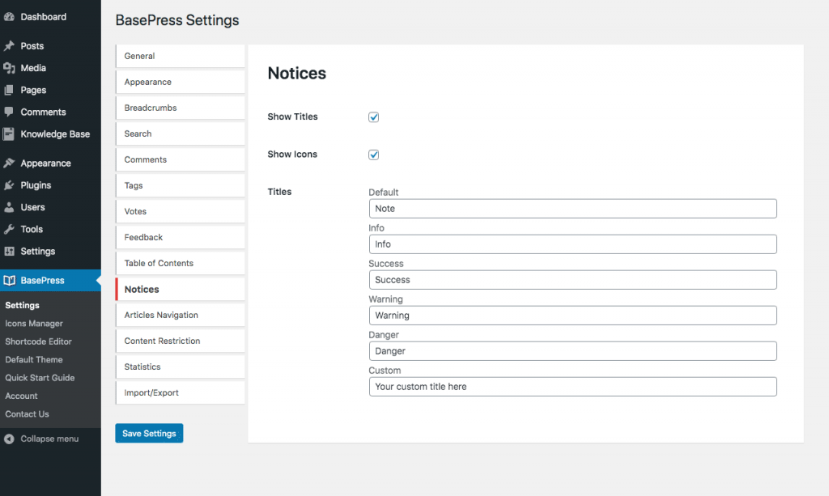Click the Default title field containing Note
Image resolution: width=829 pixels, height=496 pixels.
point(572,209)
